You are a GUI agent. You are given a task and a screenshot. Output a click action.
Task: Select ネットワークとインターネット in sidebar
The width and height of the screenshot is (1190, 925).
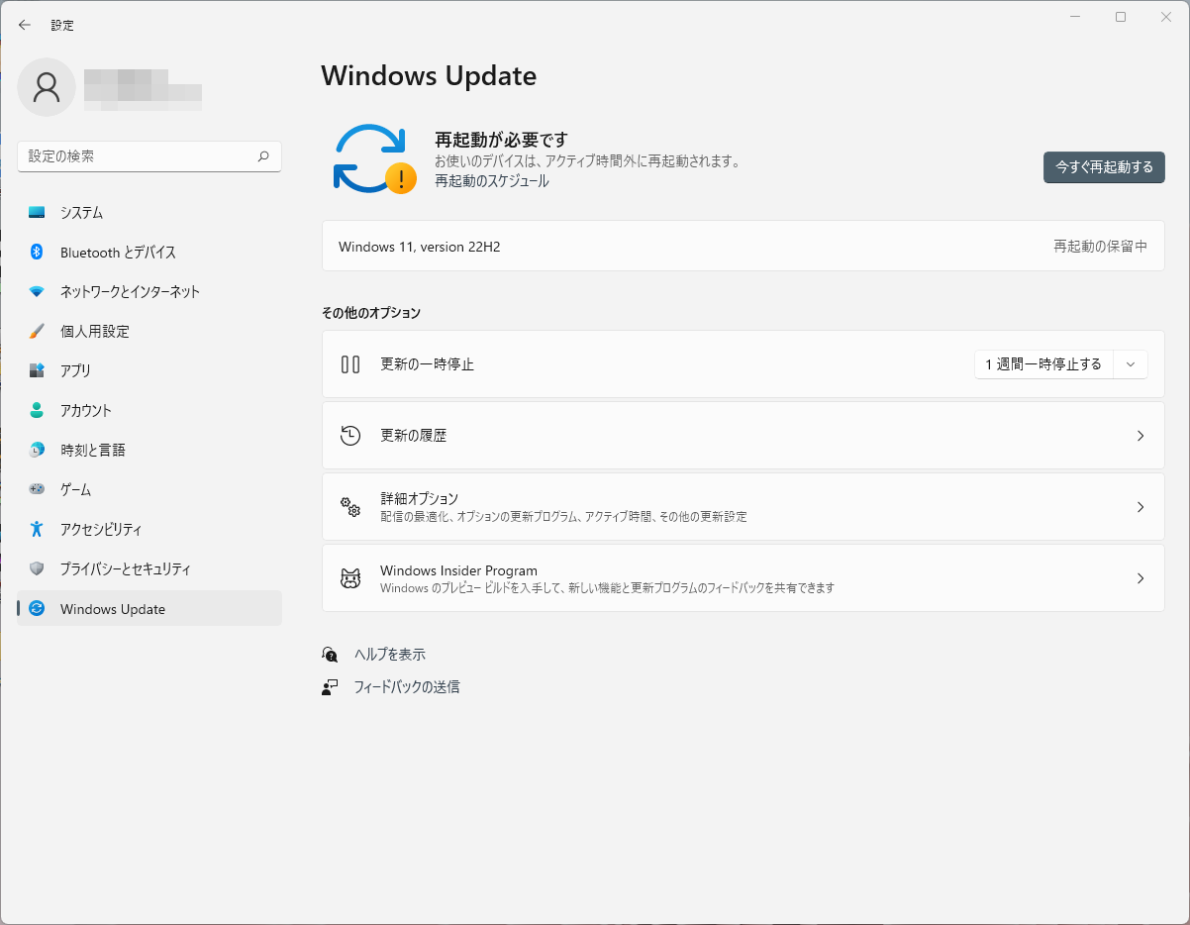(x=149, y=292)
